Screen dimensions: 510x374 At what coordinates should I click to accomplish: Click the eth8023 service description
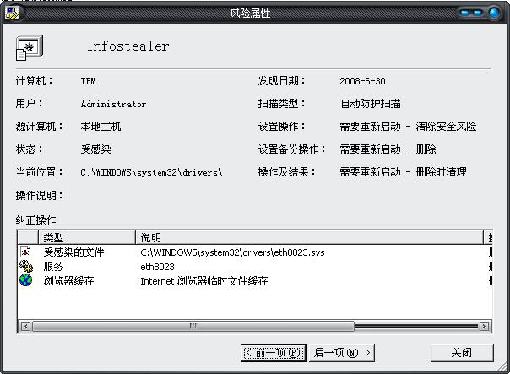pyautogui.click(x=157, y=267)
